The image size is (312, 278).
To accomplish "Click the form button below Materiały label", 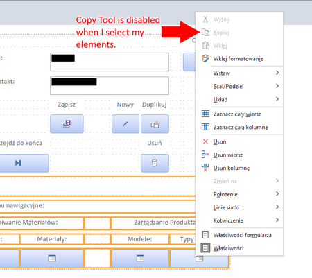I will pos(52,258).
